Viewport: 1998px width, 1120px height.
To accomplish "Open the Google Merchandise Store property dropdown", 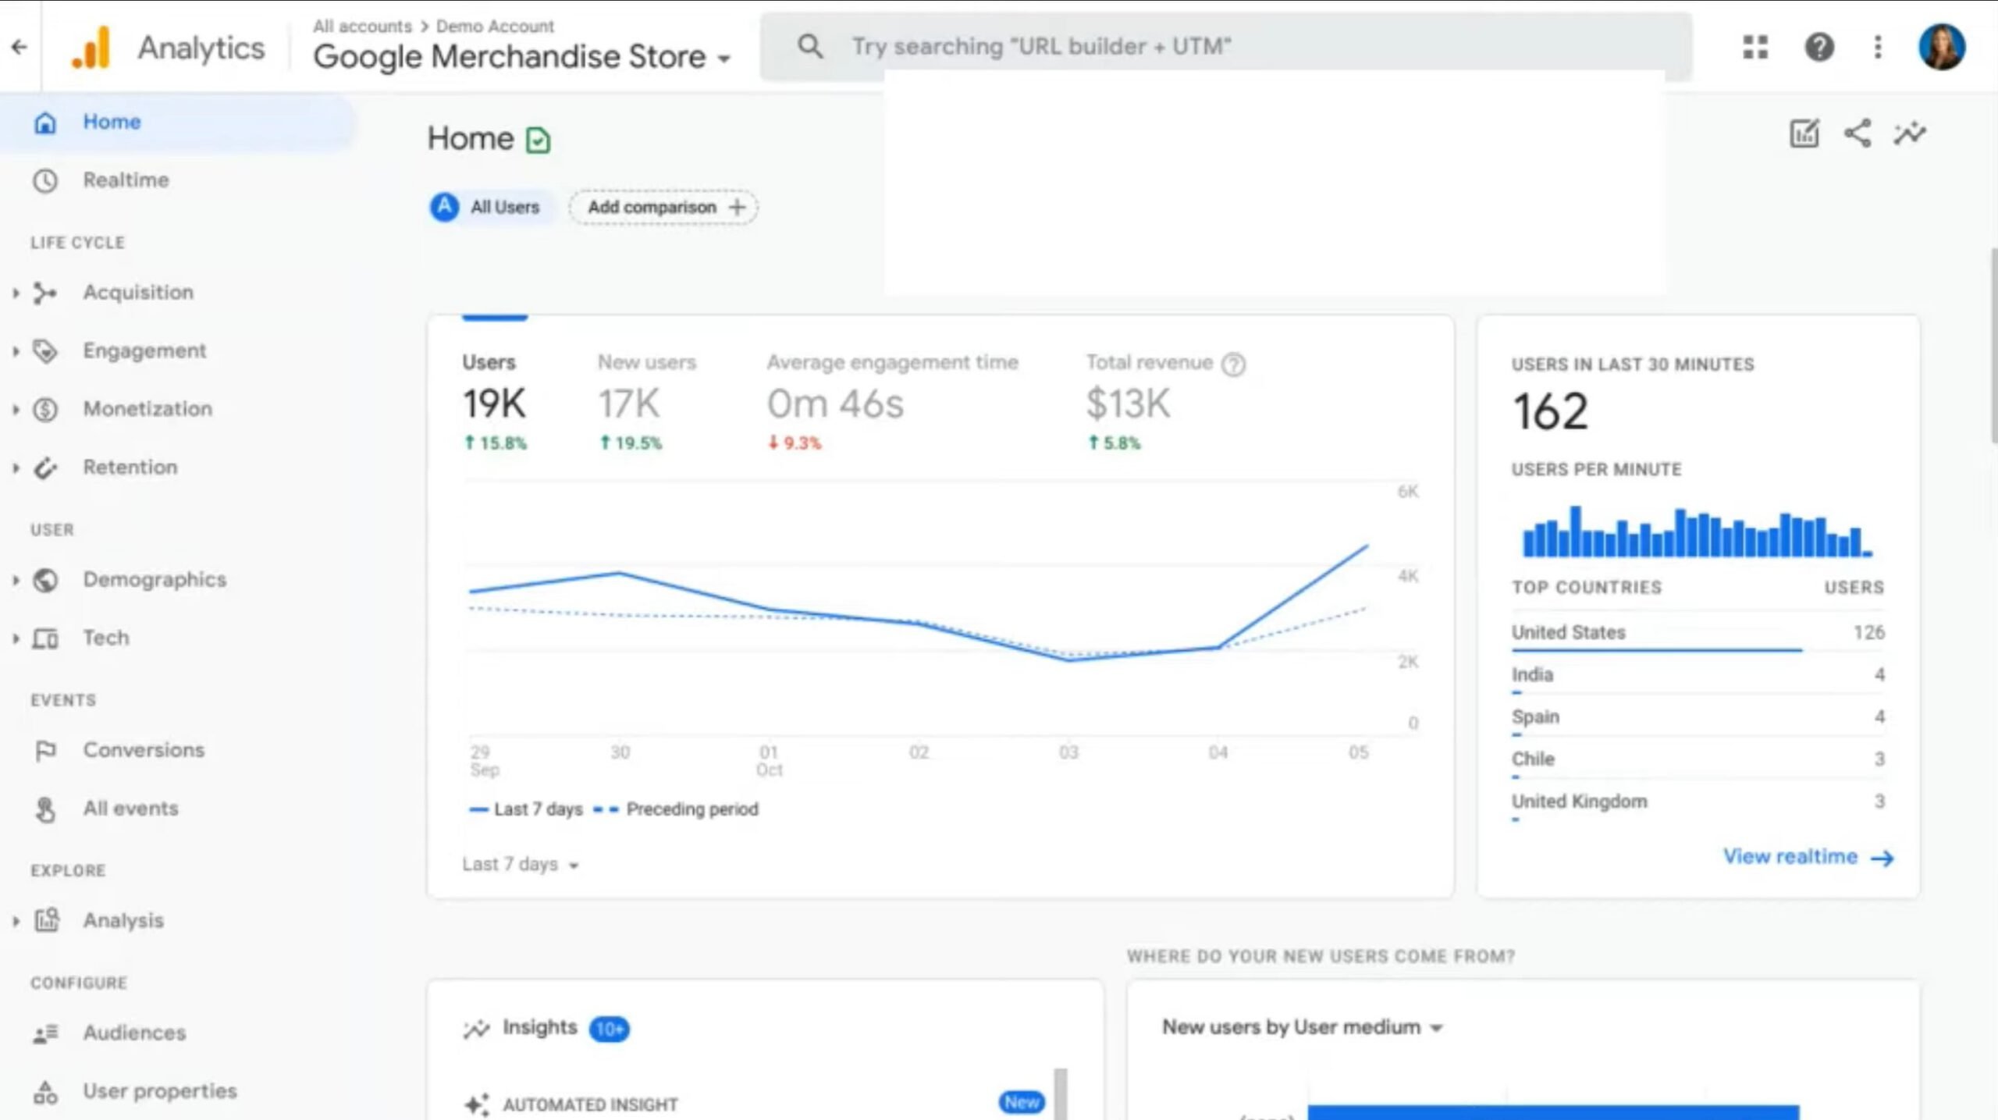I will pyautogui.click(x=521, y=57).
